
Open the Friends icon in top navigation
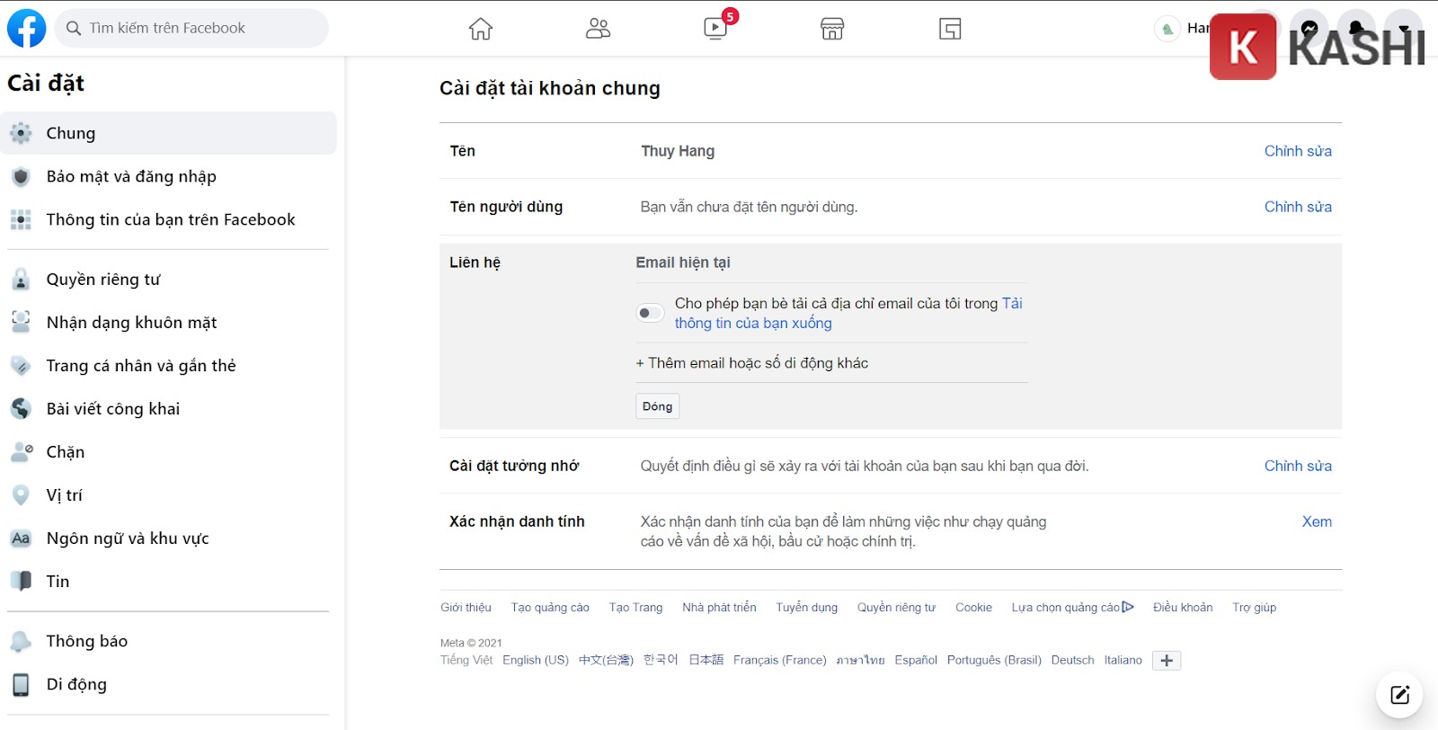(598, 29)
